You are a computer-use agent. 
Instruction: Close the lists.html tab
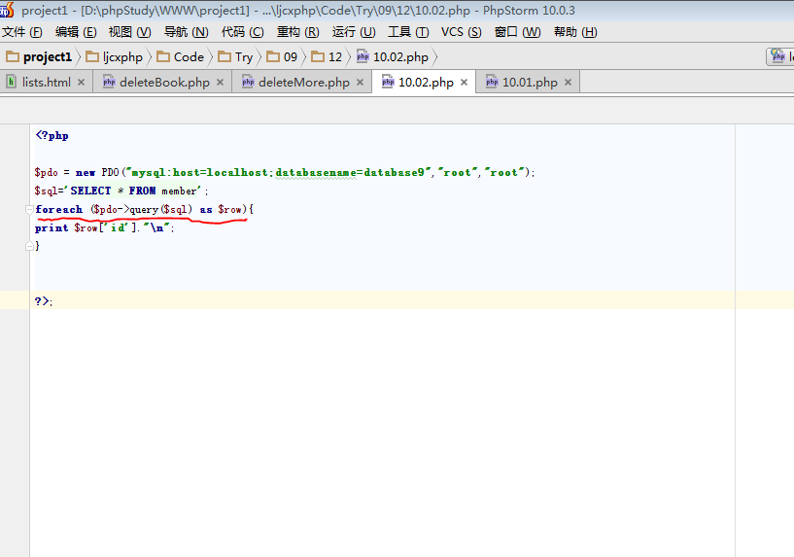click(81, 82)
